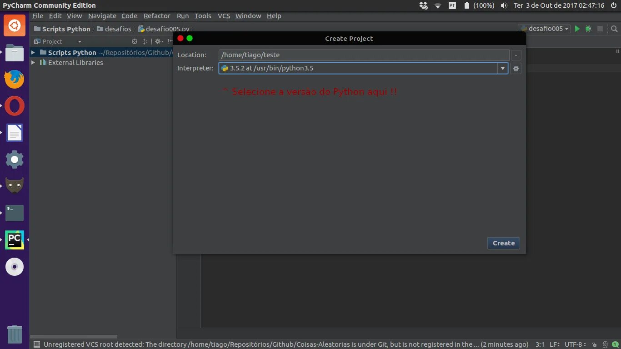Open the Interpreter dropdown arrow
The height and width of the screenshot is (349, 621).
tap(503, 69)
